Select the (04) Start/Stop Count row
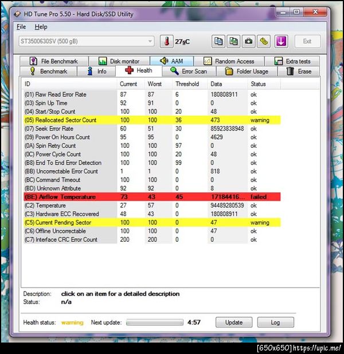The image size is (344, 354). tap(152, 112)
